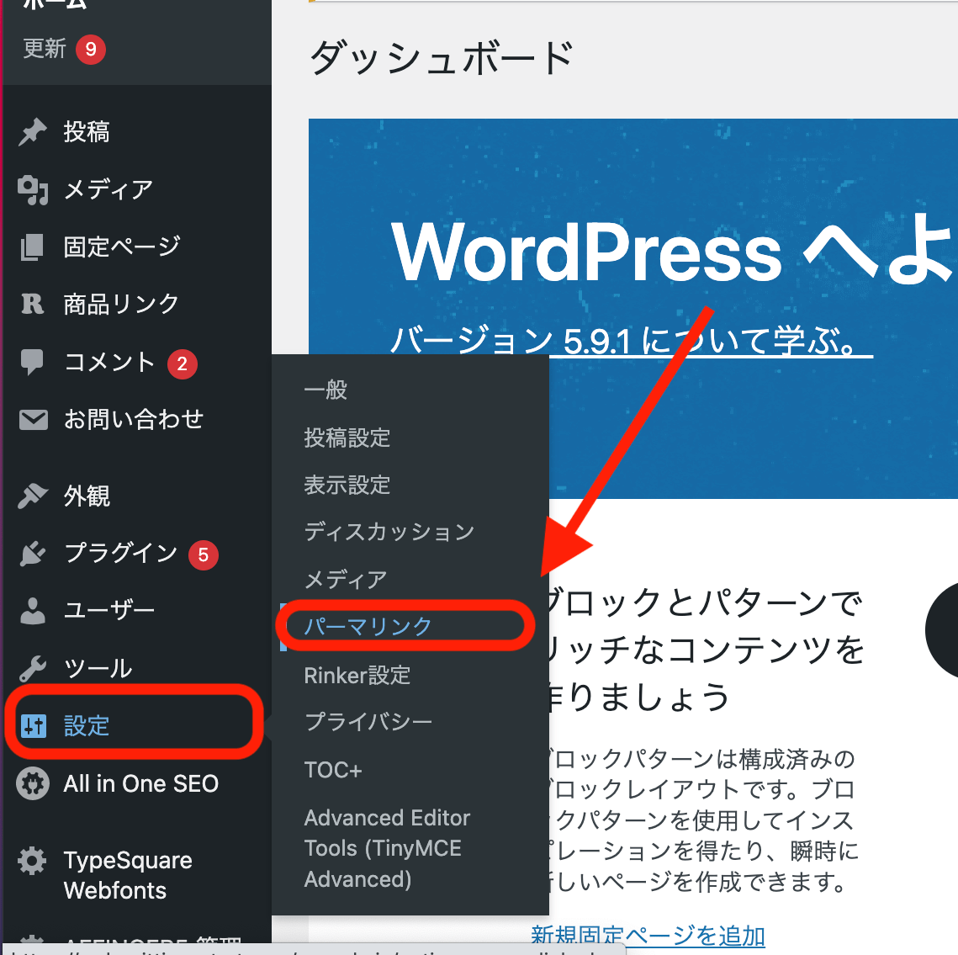Screen dimensions: 958x955
Task: Select メディア in the settings submenu
Action: pos(346,580)
